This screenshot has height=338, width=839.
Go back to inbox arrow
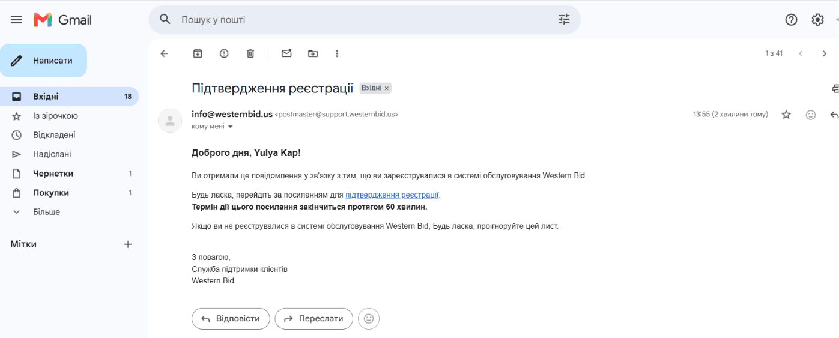click(164, 53)
